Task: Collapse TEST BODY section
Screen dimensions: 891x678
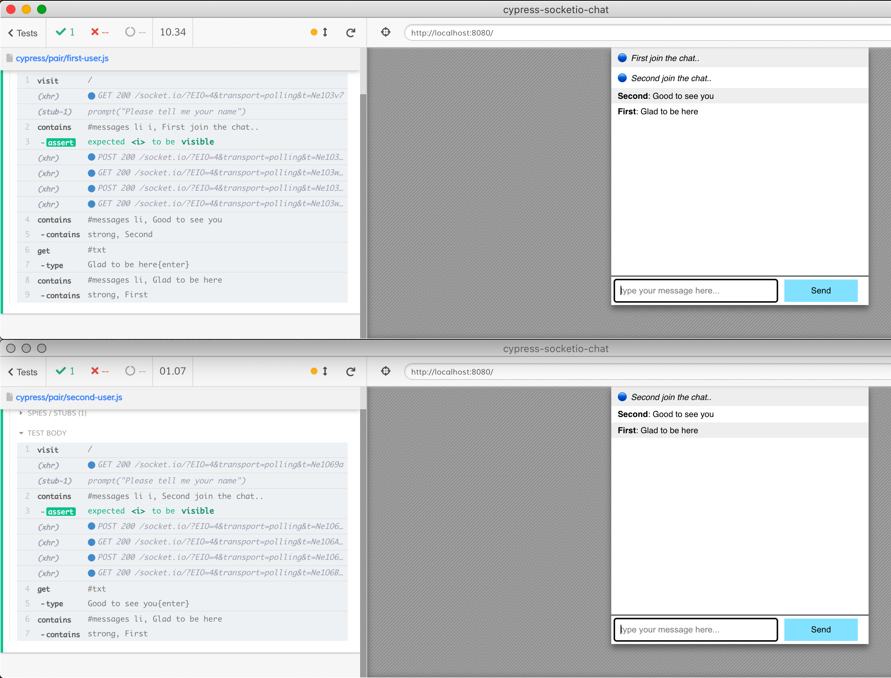Action: (x=43, y=433)
